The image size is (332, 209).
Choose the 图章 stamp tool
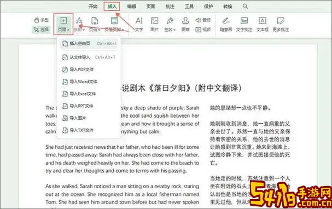pyautogui.click(x=185, y=24)
